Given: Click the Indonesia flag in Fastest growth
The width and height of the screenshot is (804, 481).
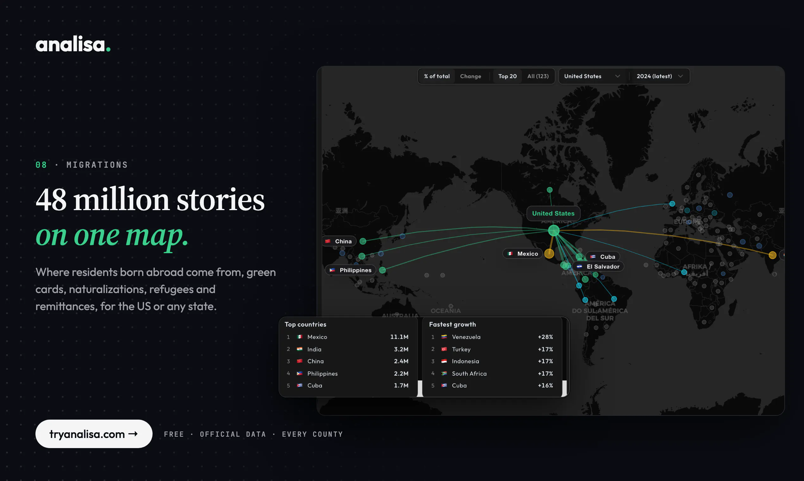Looking at the screenshot, I should tap(444, 361).
